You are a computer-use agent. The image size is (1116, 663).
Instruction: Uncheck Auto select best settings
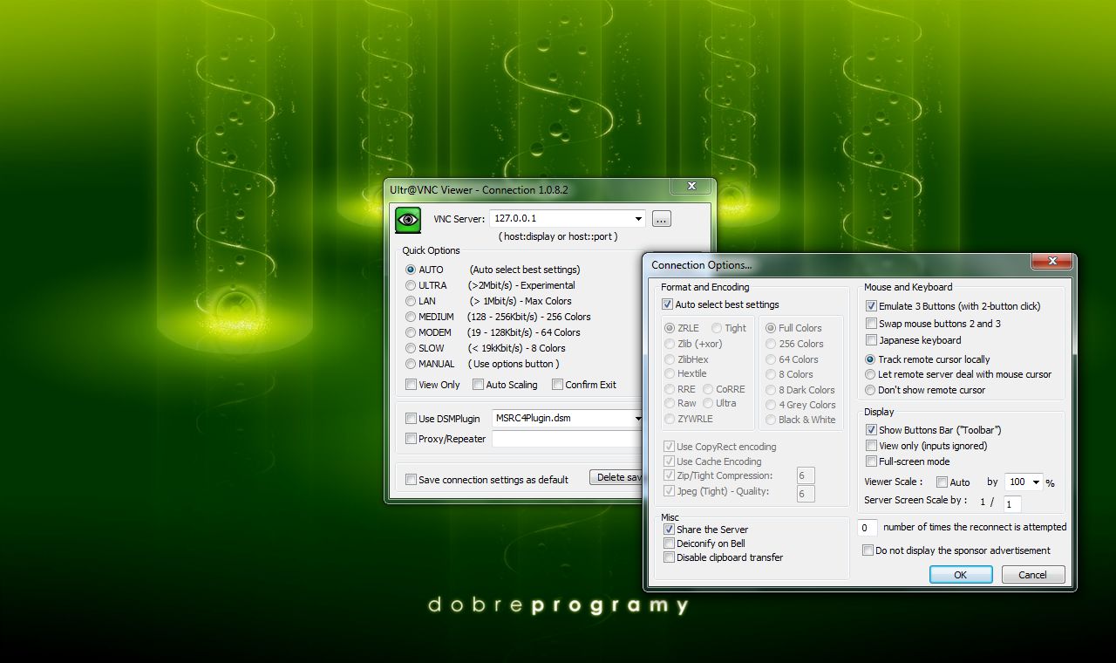(x=668, y=304)
